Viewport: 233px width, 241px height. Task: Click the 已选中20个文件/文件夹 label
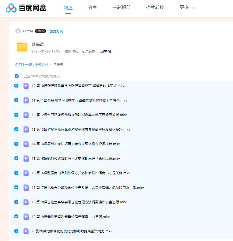[42, 76]
